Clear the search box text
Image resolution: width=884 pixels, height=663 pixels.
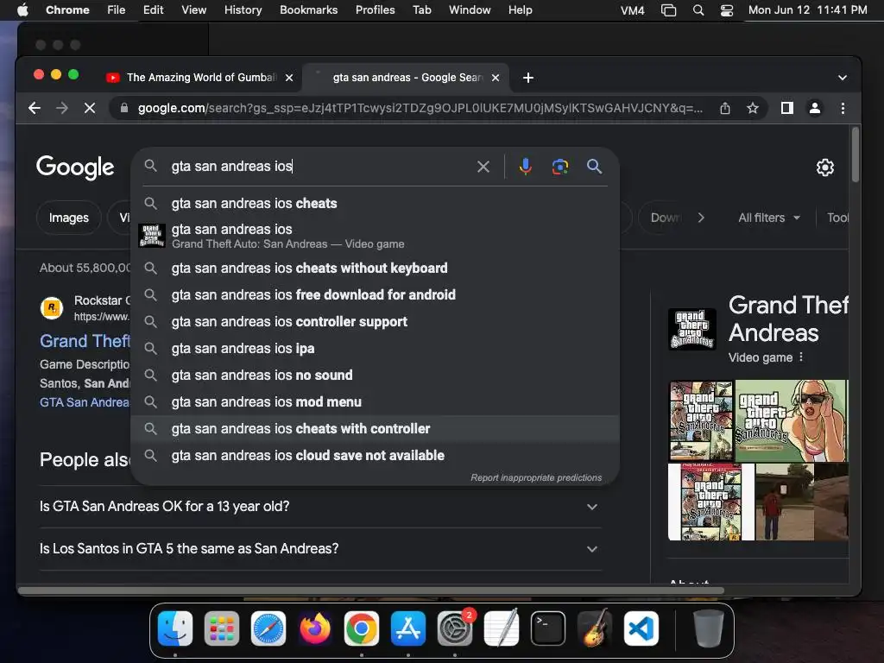pos(483,167)
